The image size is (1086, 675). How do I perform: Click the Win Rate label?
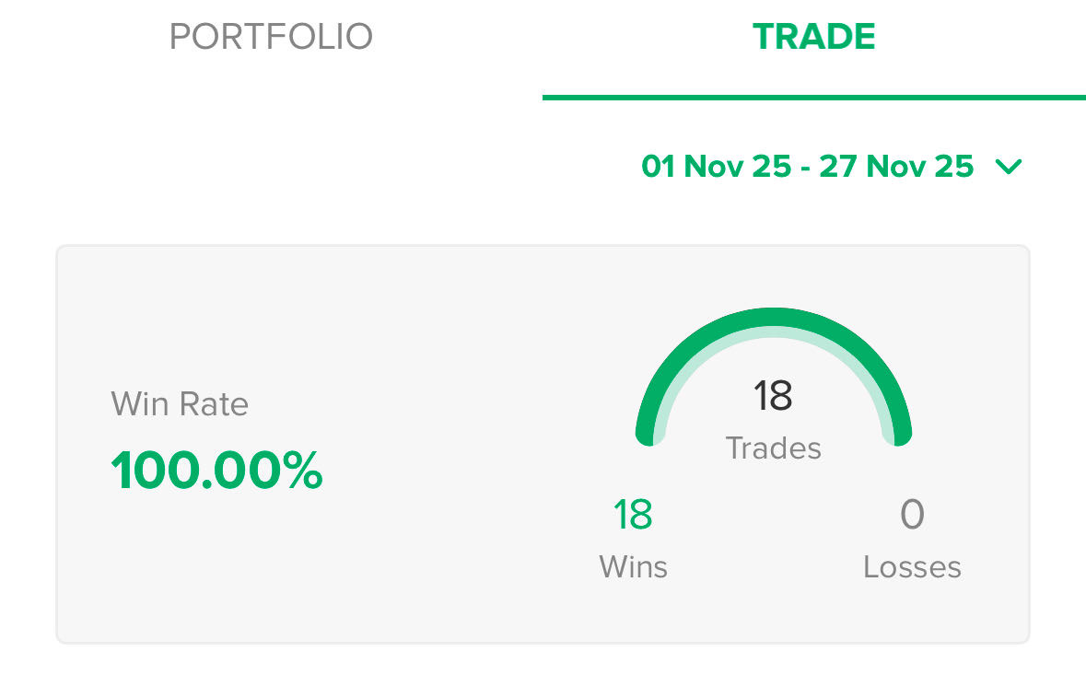tap(180, 404)
